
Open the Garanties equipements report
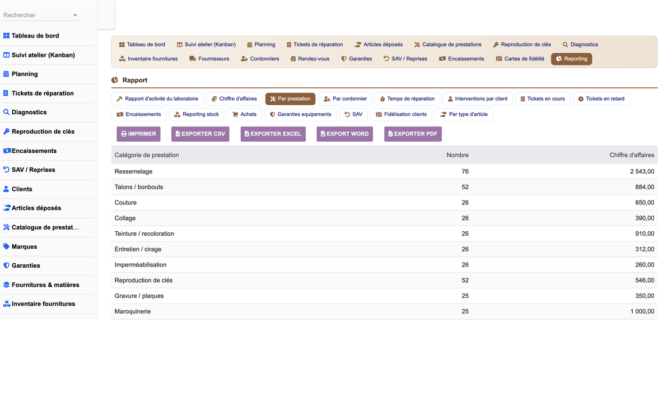(x=301, y=114)
